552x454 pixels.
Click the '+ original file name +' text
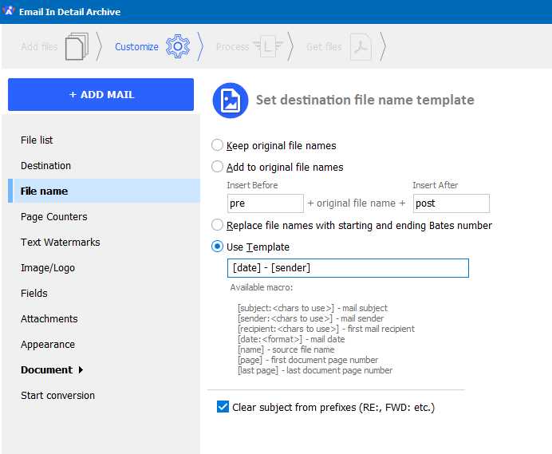click(x=357, y=203)
